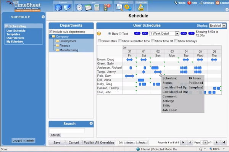Collapse the Search panel
Image resolution: width=229 pixels, height=152 pixels.
pyautogui.click(x=91, y=123)
